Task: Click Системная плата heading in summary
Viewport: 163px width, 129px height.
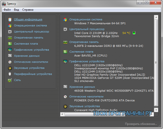Action: [81, 52]
